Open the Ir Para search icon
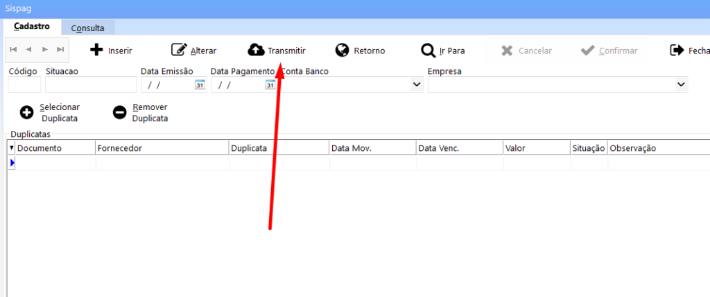The height and width of the screenshot is (297, 710). [428, 51]
